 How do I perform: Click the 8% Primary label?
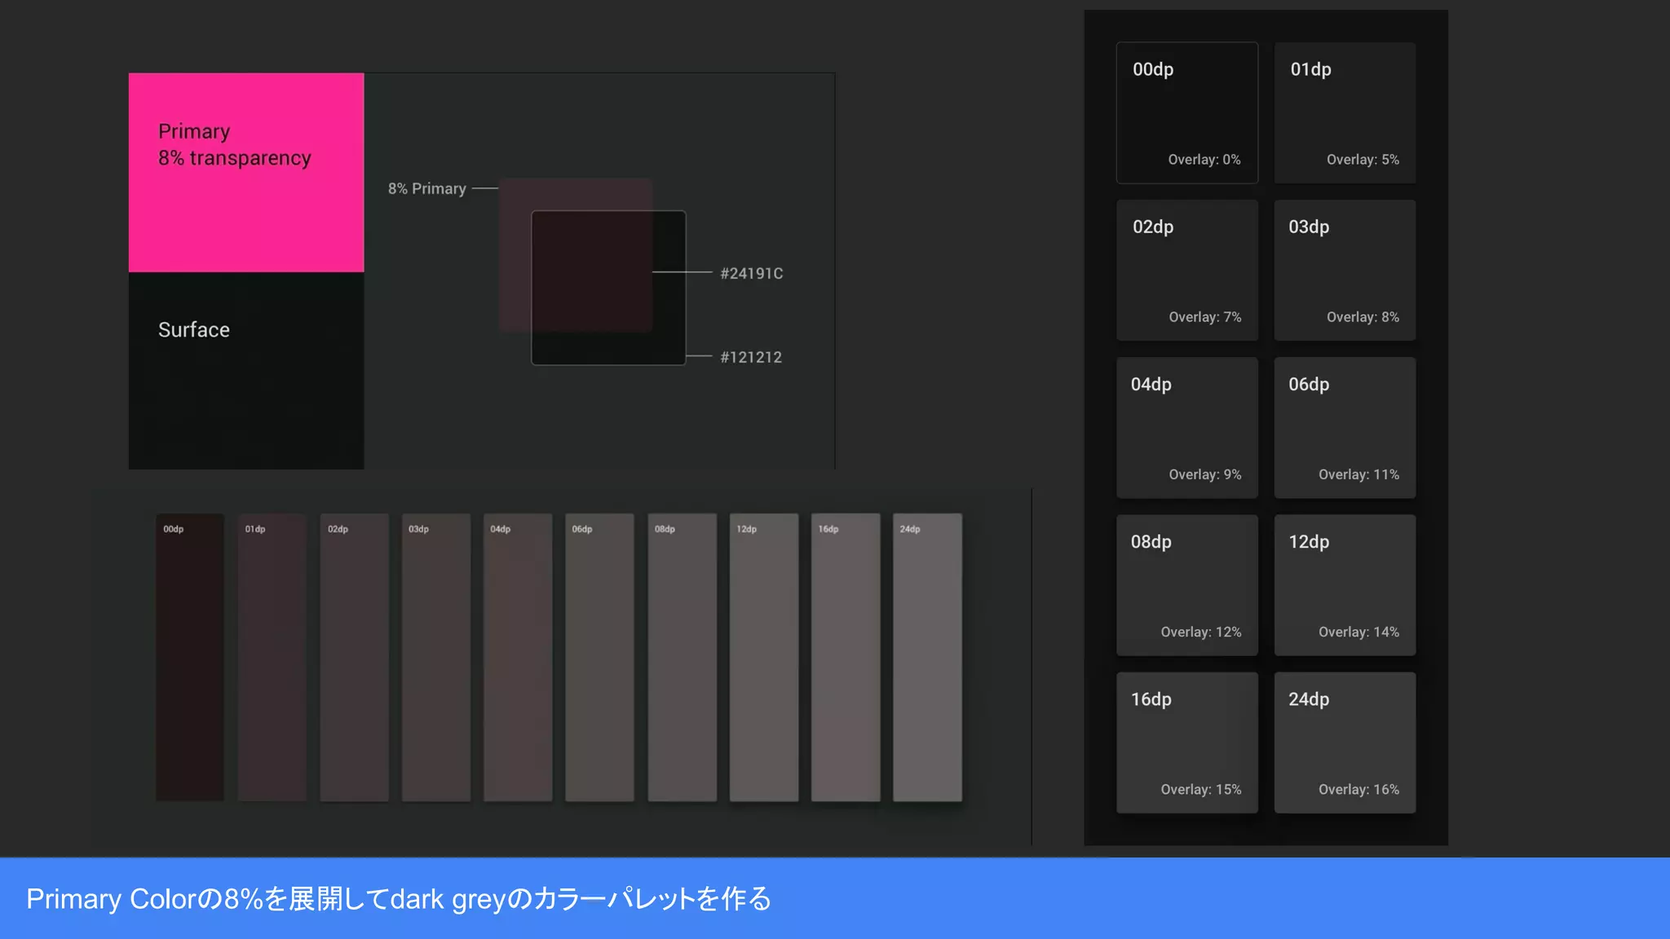click(x=427, y=188)
